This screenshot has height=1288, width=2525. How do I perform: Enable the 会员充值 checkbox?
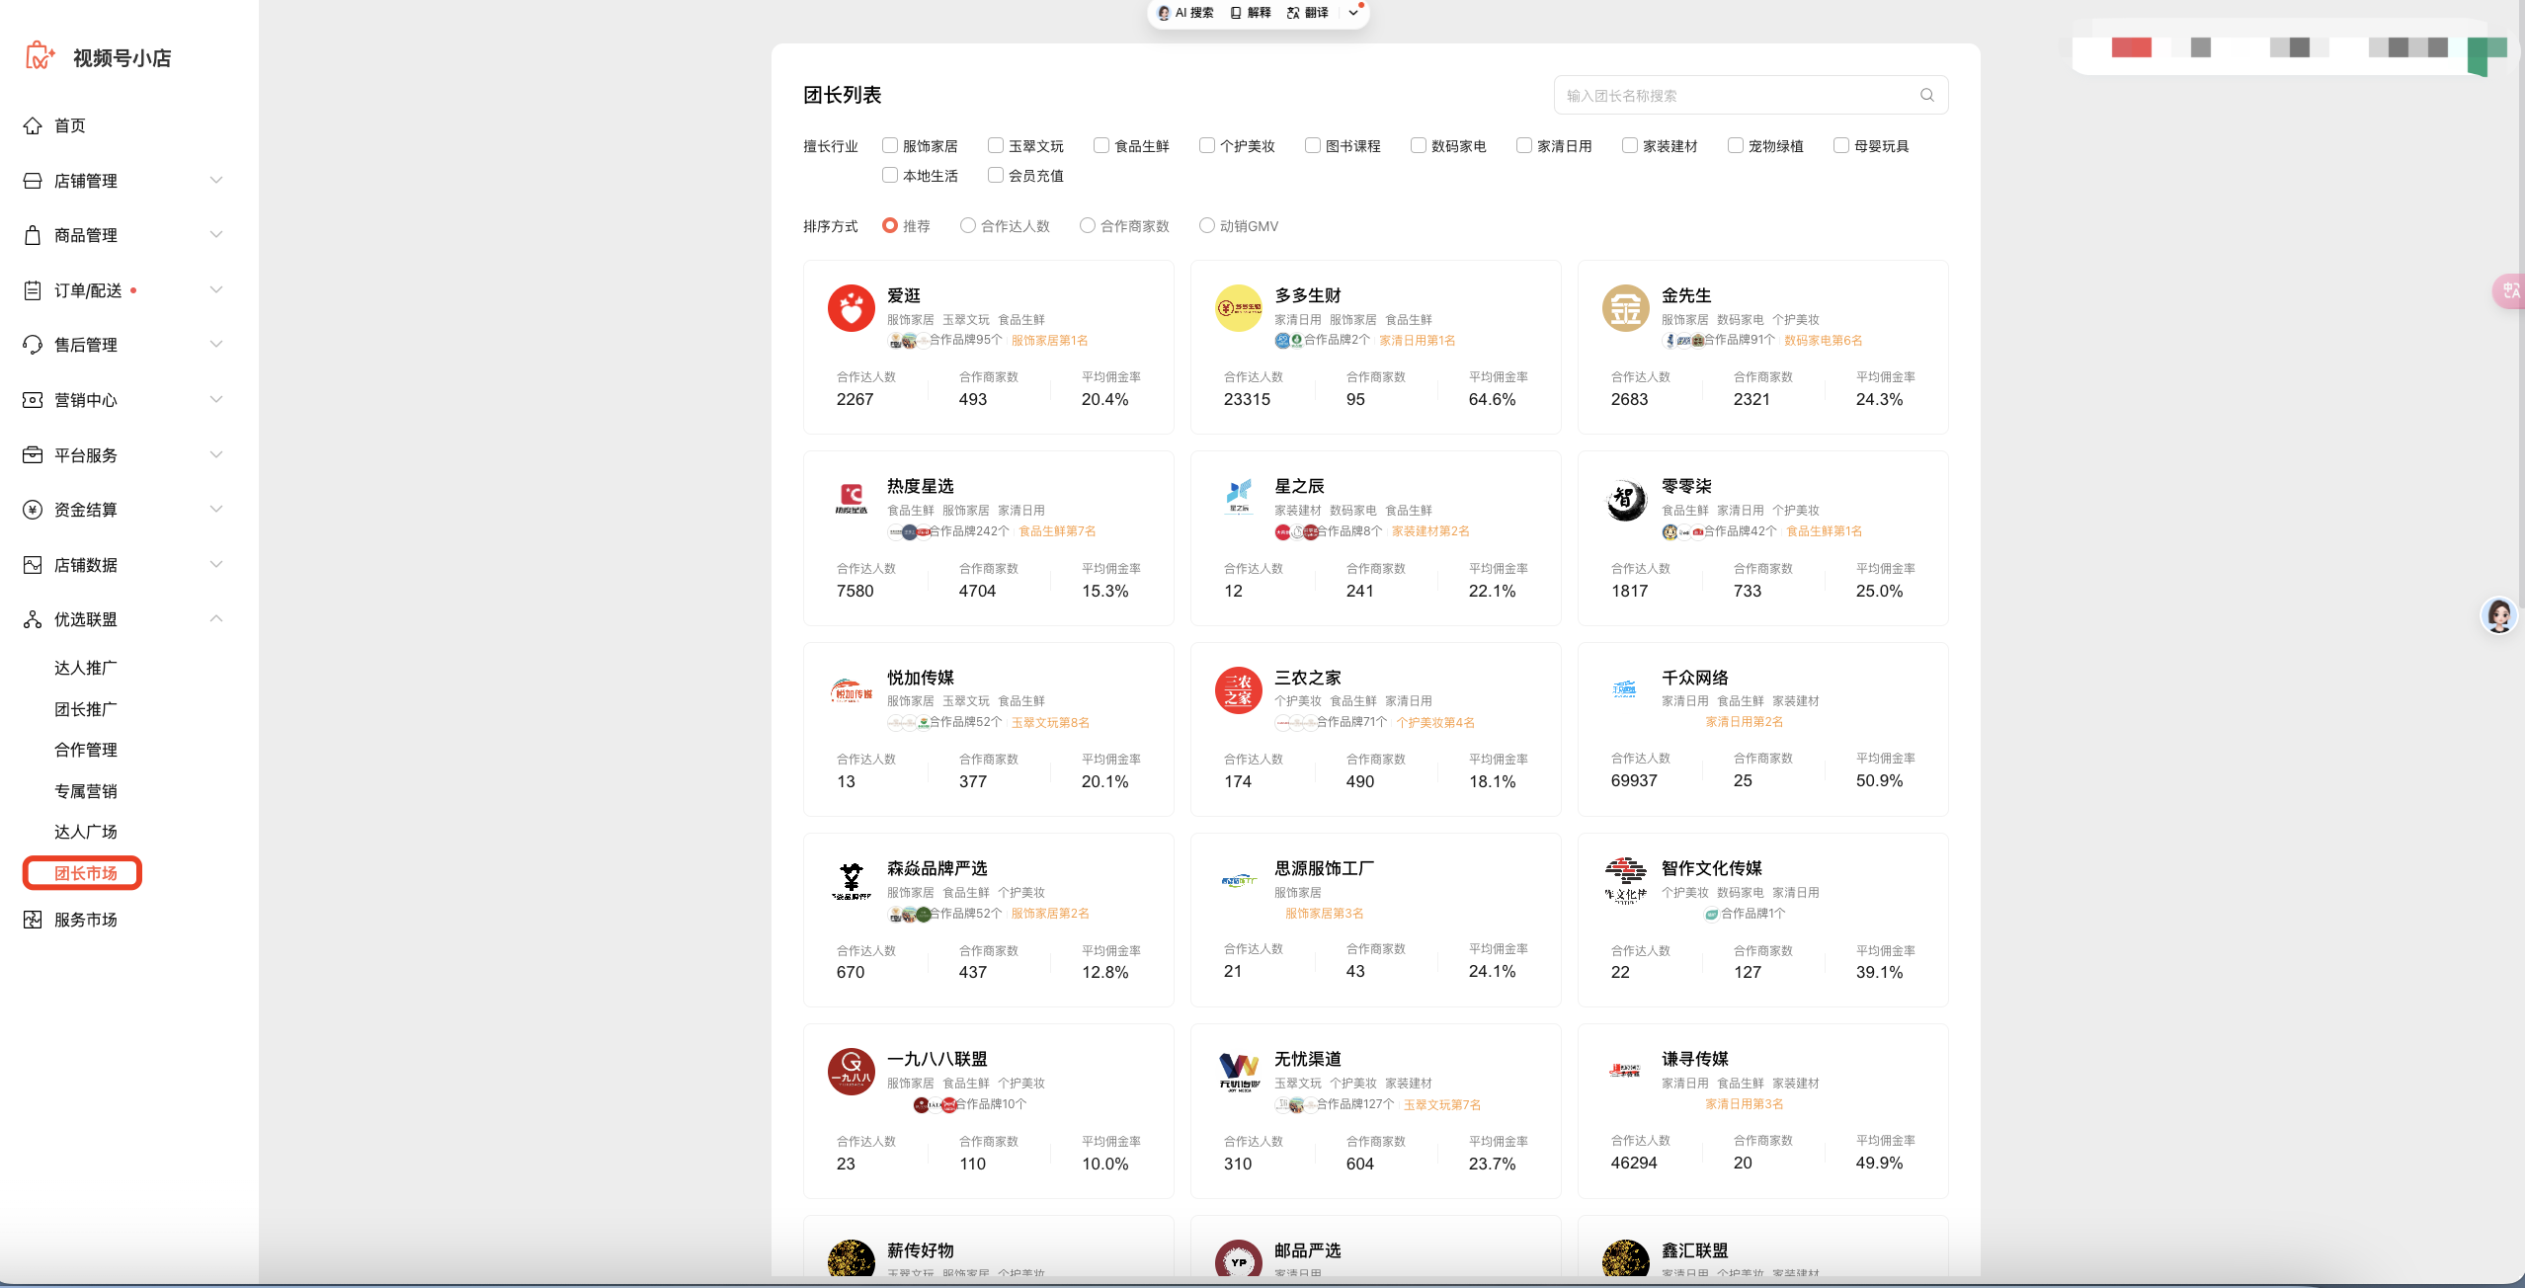point(995,175)
